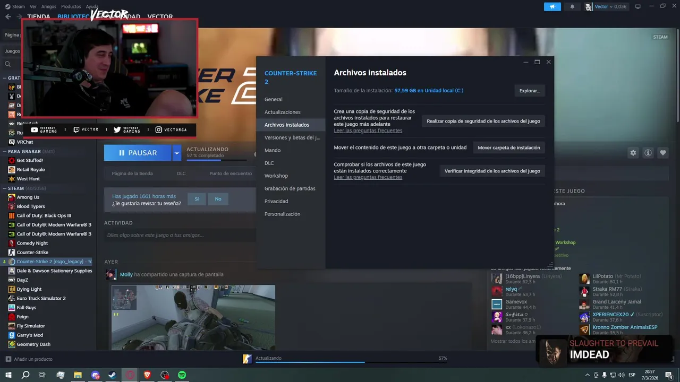Open the Ver menu
680x382 pixels.
pyautogui.click(x=33, y=6)
